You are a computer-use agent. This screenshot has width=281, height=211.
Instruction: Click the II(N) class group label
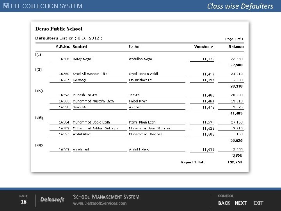(x=39, y=145)
